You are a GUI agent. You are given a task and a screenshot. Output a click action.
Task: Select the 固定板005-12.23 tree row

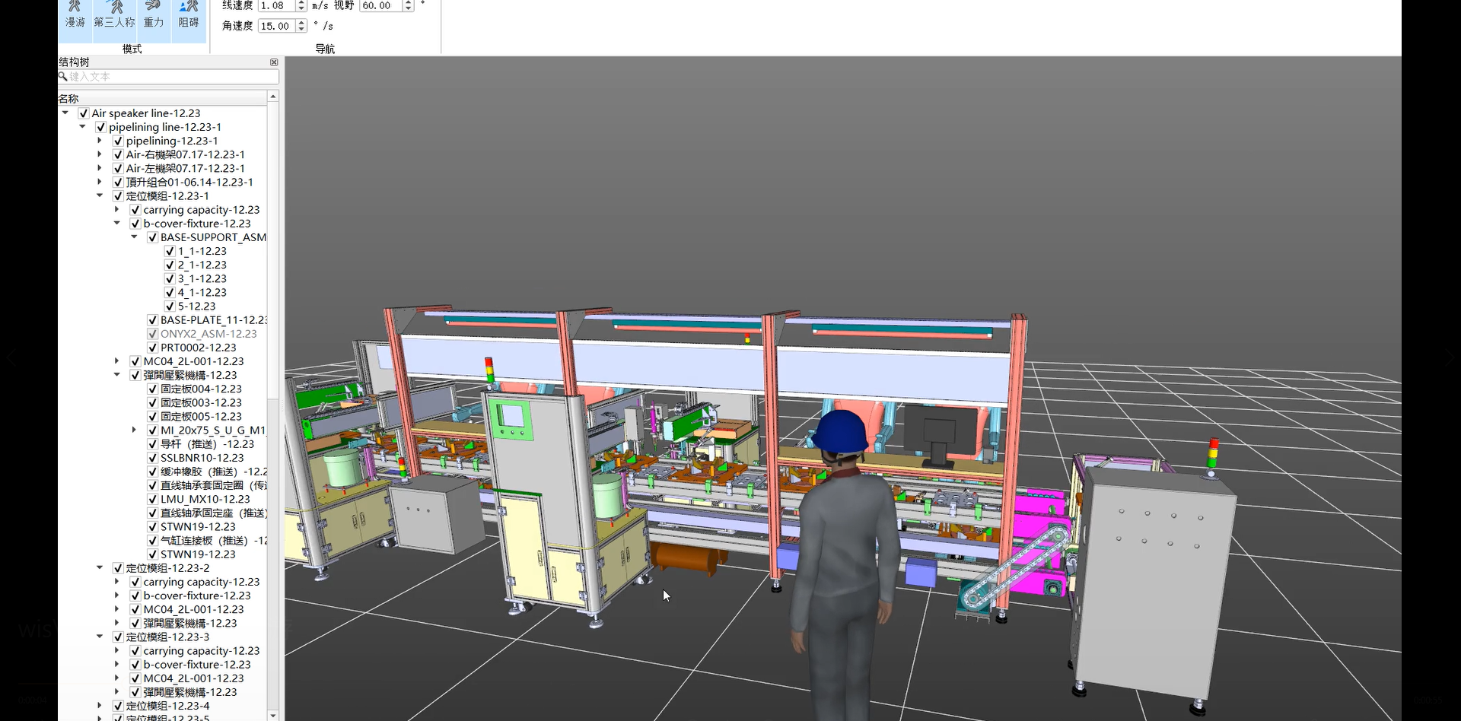pyautogui.click(x=201, y=417)
